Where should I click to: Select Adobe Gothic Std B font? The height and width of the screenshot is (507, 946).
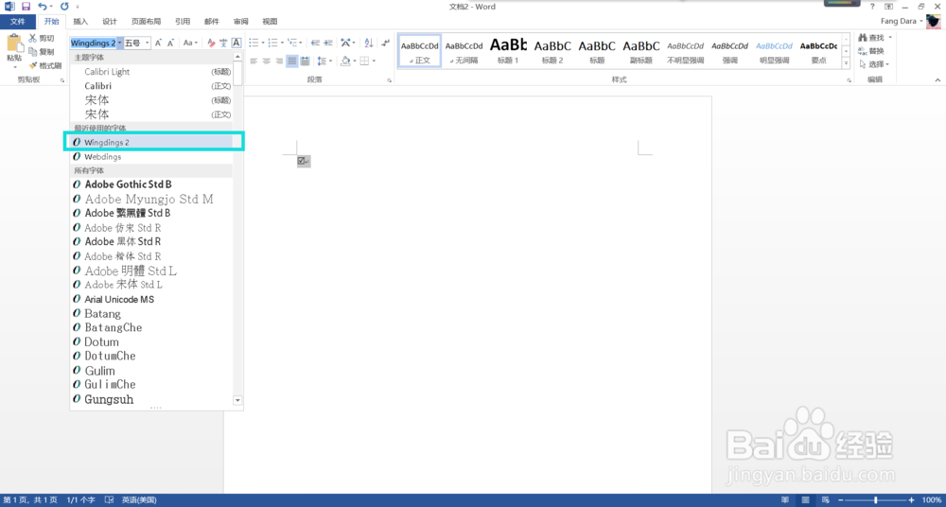coord(151,184)
